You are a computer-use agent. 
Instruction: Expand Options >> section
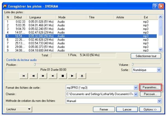pyautogui.click(x=150, y=109)
